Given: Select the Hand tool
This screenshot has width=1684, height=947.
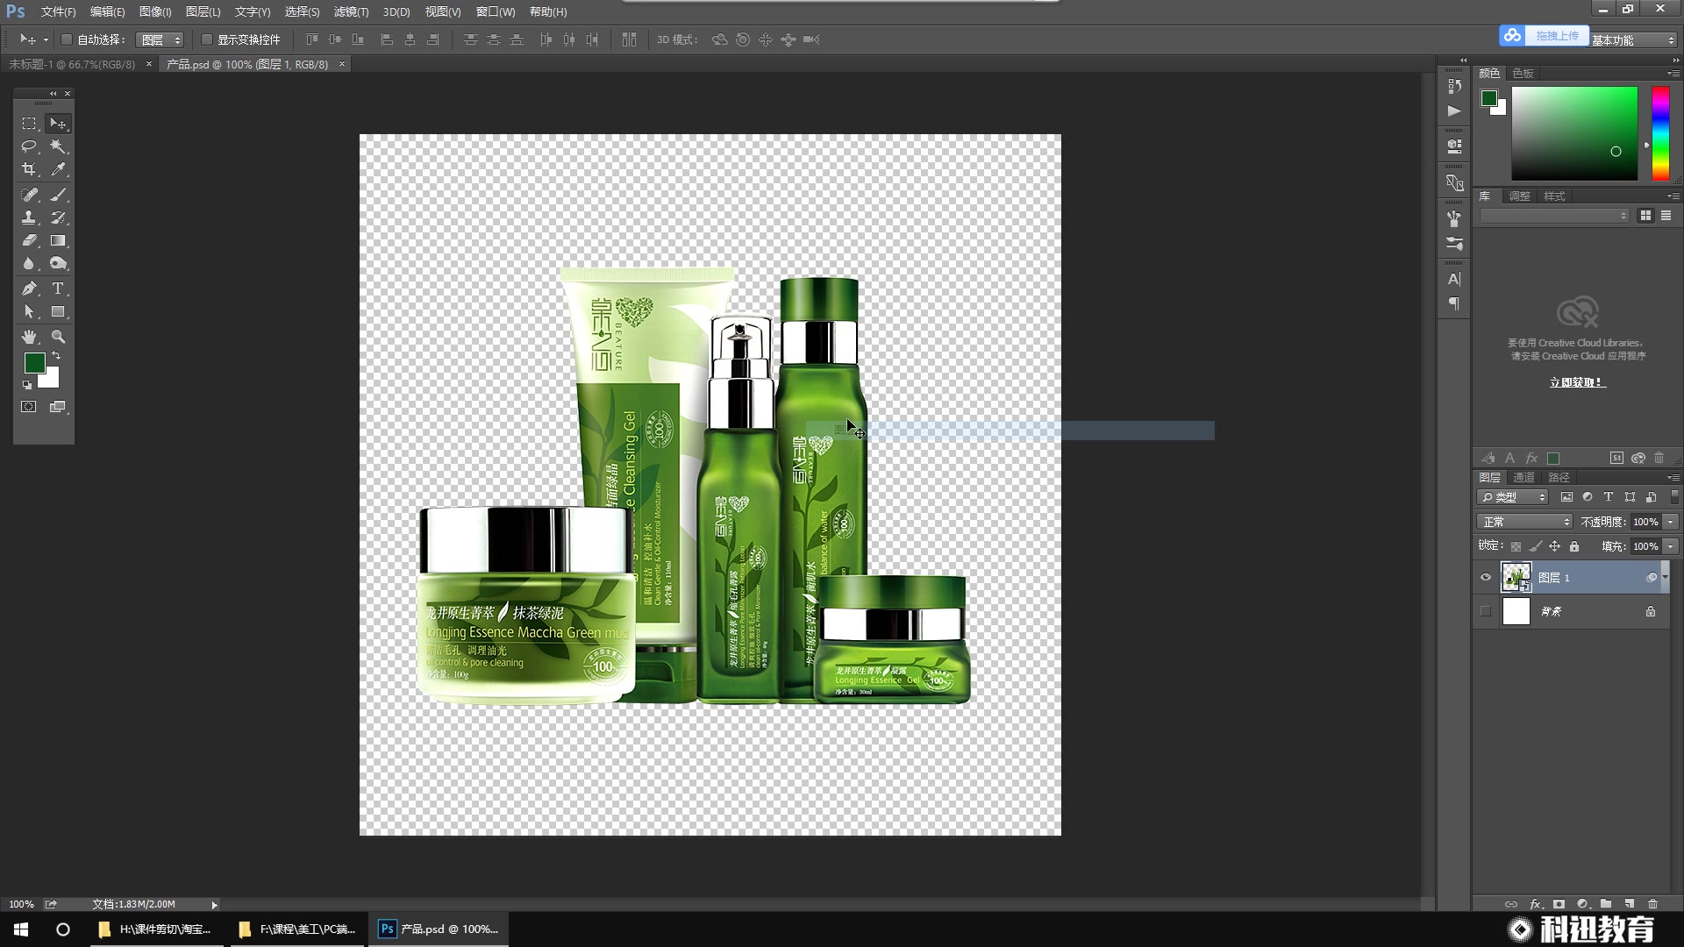Looking at the screenshot, I should tap(29, 337).
